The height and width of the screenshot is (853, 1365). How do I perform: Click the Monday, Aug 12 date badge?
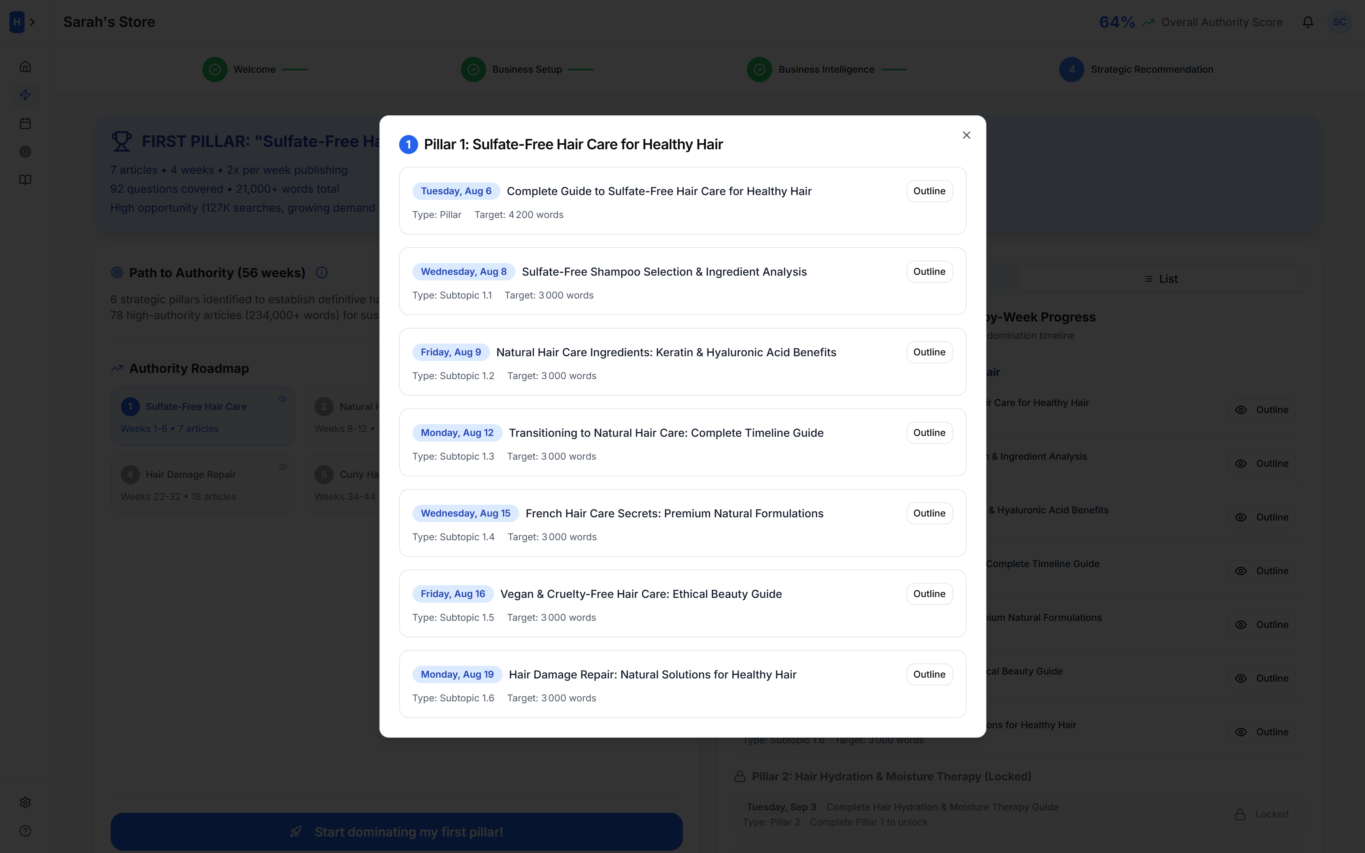click(x=457, y=433)
